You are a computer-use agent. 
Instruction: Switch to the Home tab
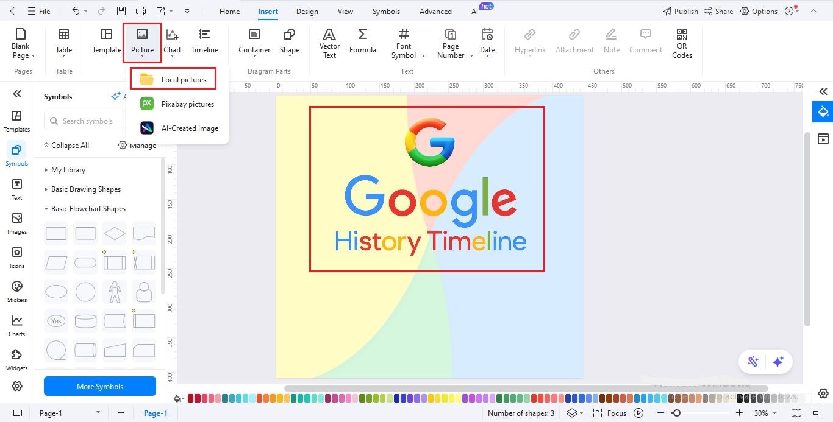pyautogui.click(x=229, y=11)
